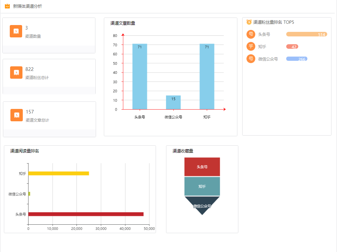Click the round 微信公众号 avatar in ranking list
The width and height of the screenshot is (337, 252).
[251, 59]
